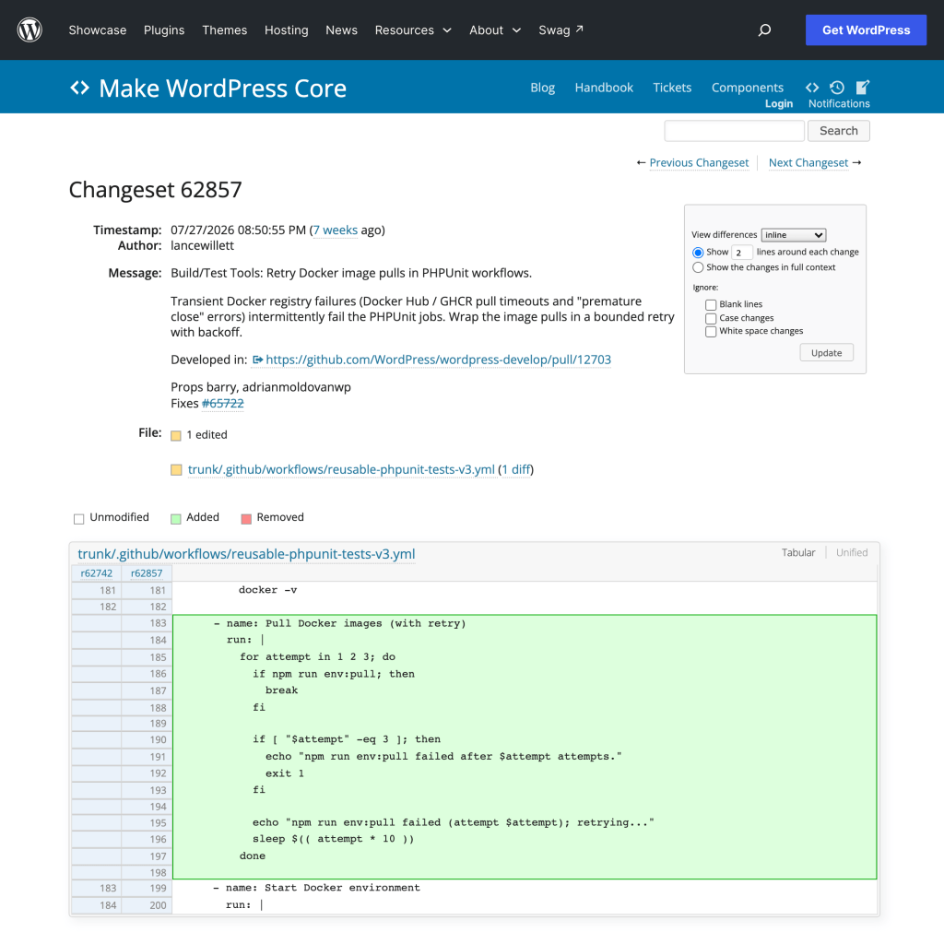
Task: Click the Update button
Action: [x=826, y=353]
